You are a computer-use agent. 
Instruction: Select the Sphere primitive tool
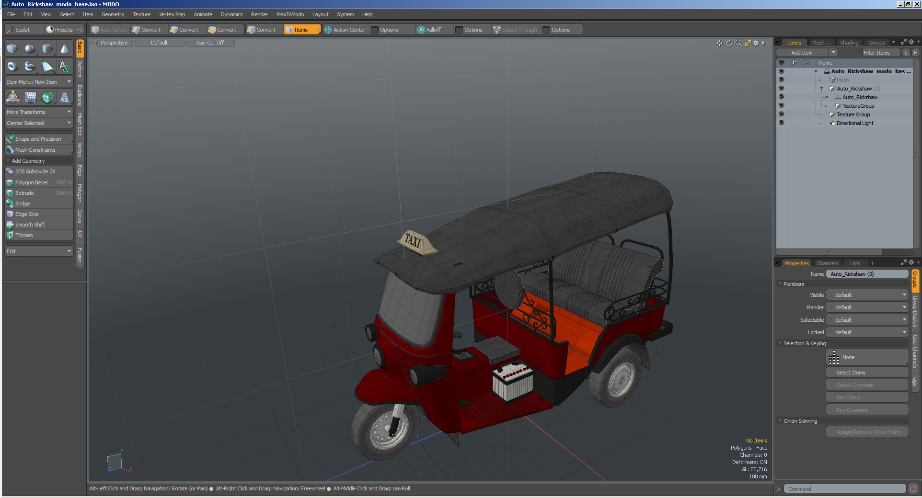(x=30, y=49)
